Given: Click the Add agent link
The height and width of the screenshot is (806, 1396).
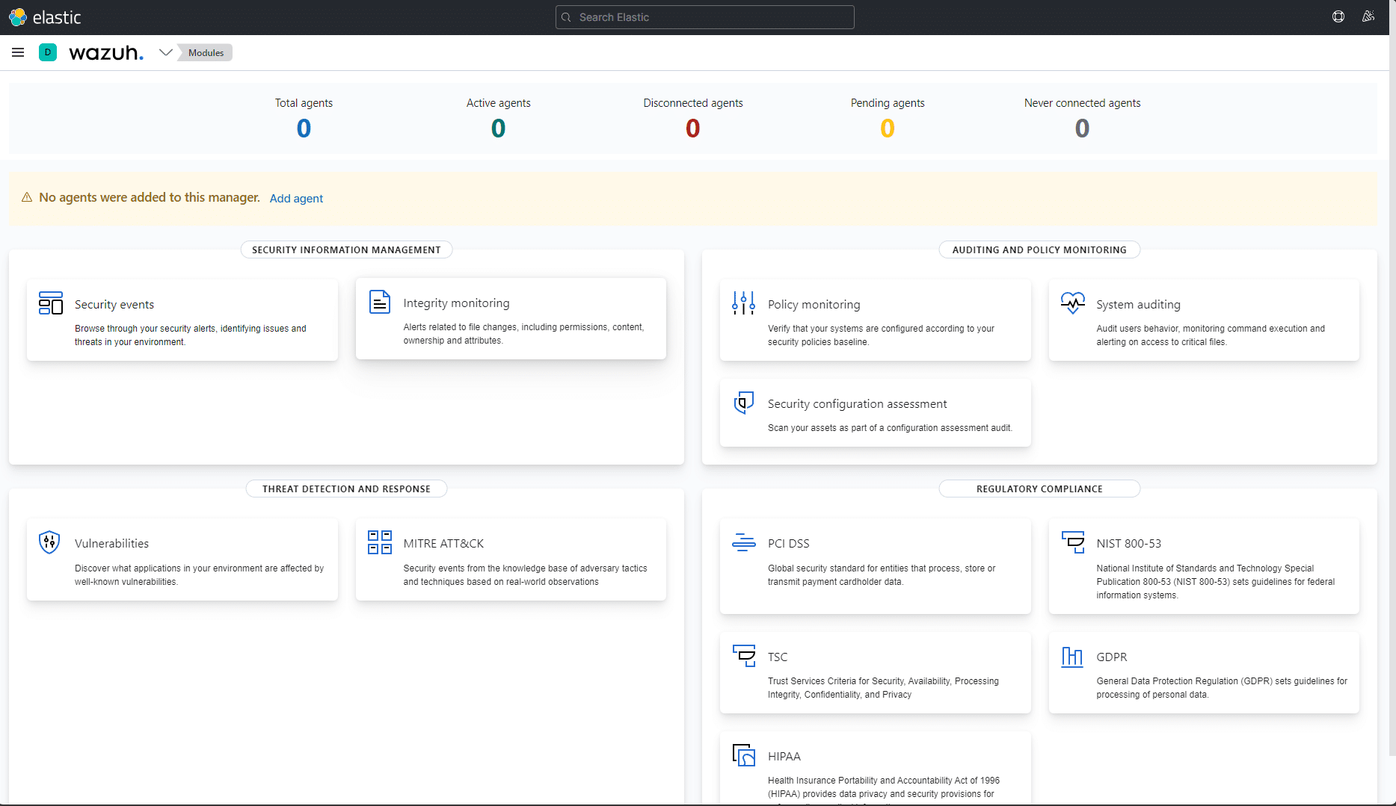Looking at the screenshot, I should click(296, 198).
